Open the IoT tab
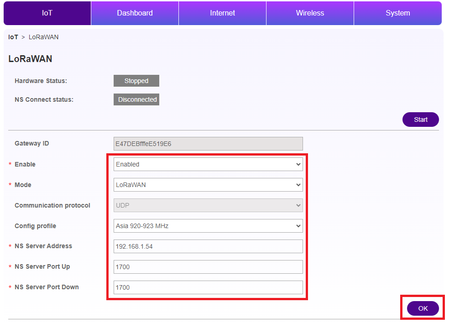Image resolution: width=449 pixels, height=323 pixels. (47, 13)
